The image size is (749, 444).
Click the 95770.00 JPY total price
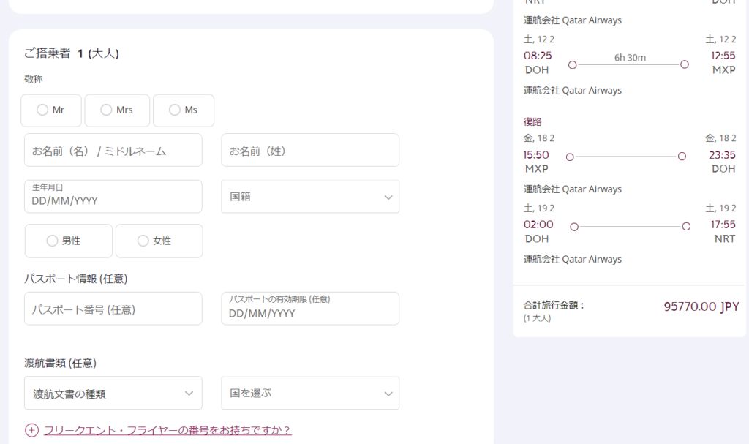[701, 306]
